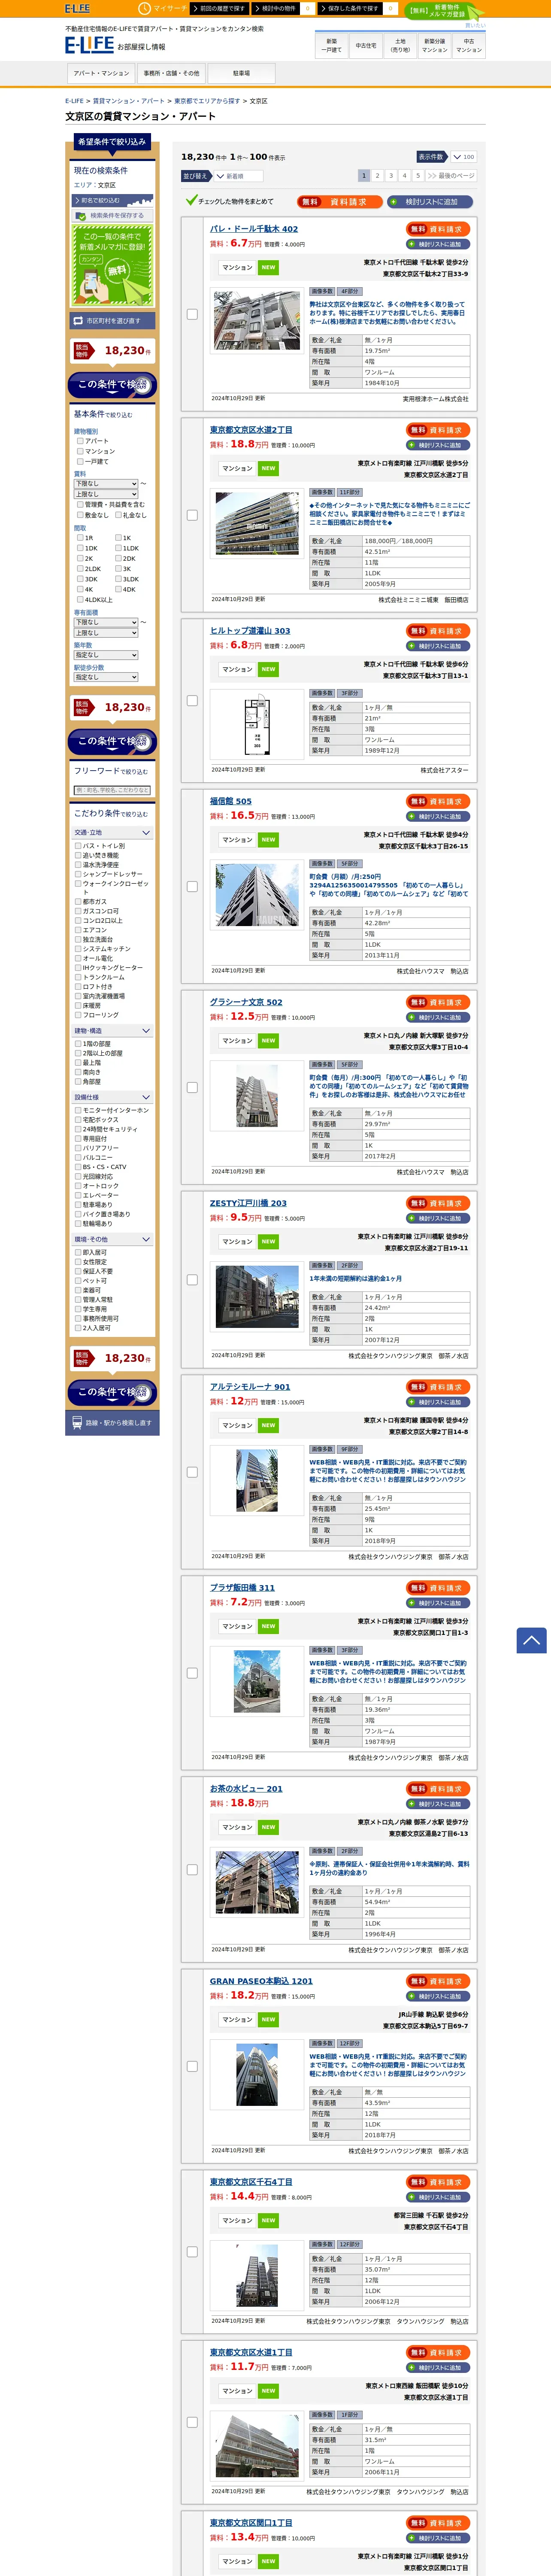Request 無料 資料請求 for GRAN PASEO本駒込 1201
Viewport: 551px width, 2576px height.
pos(439,1981)
